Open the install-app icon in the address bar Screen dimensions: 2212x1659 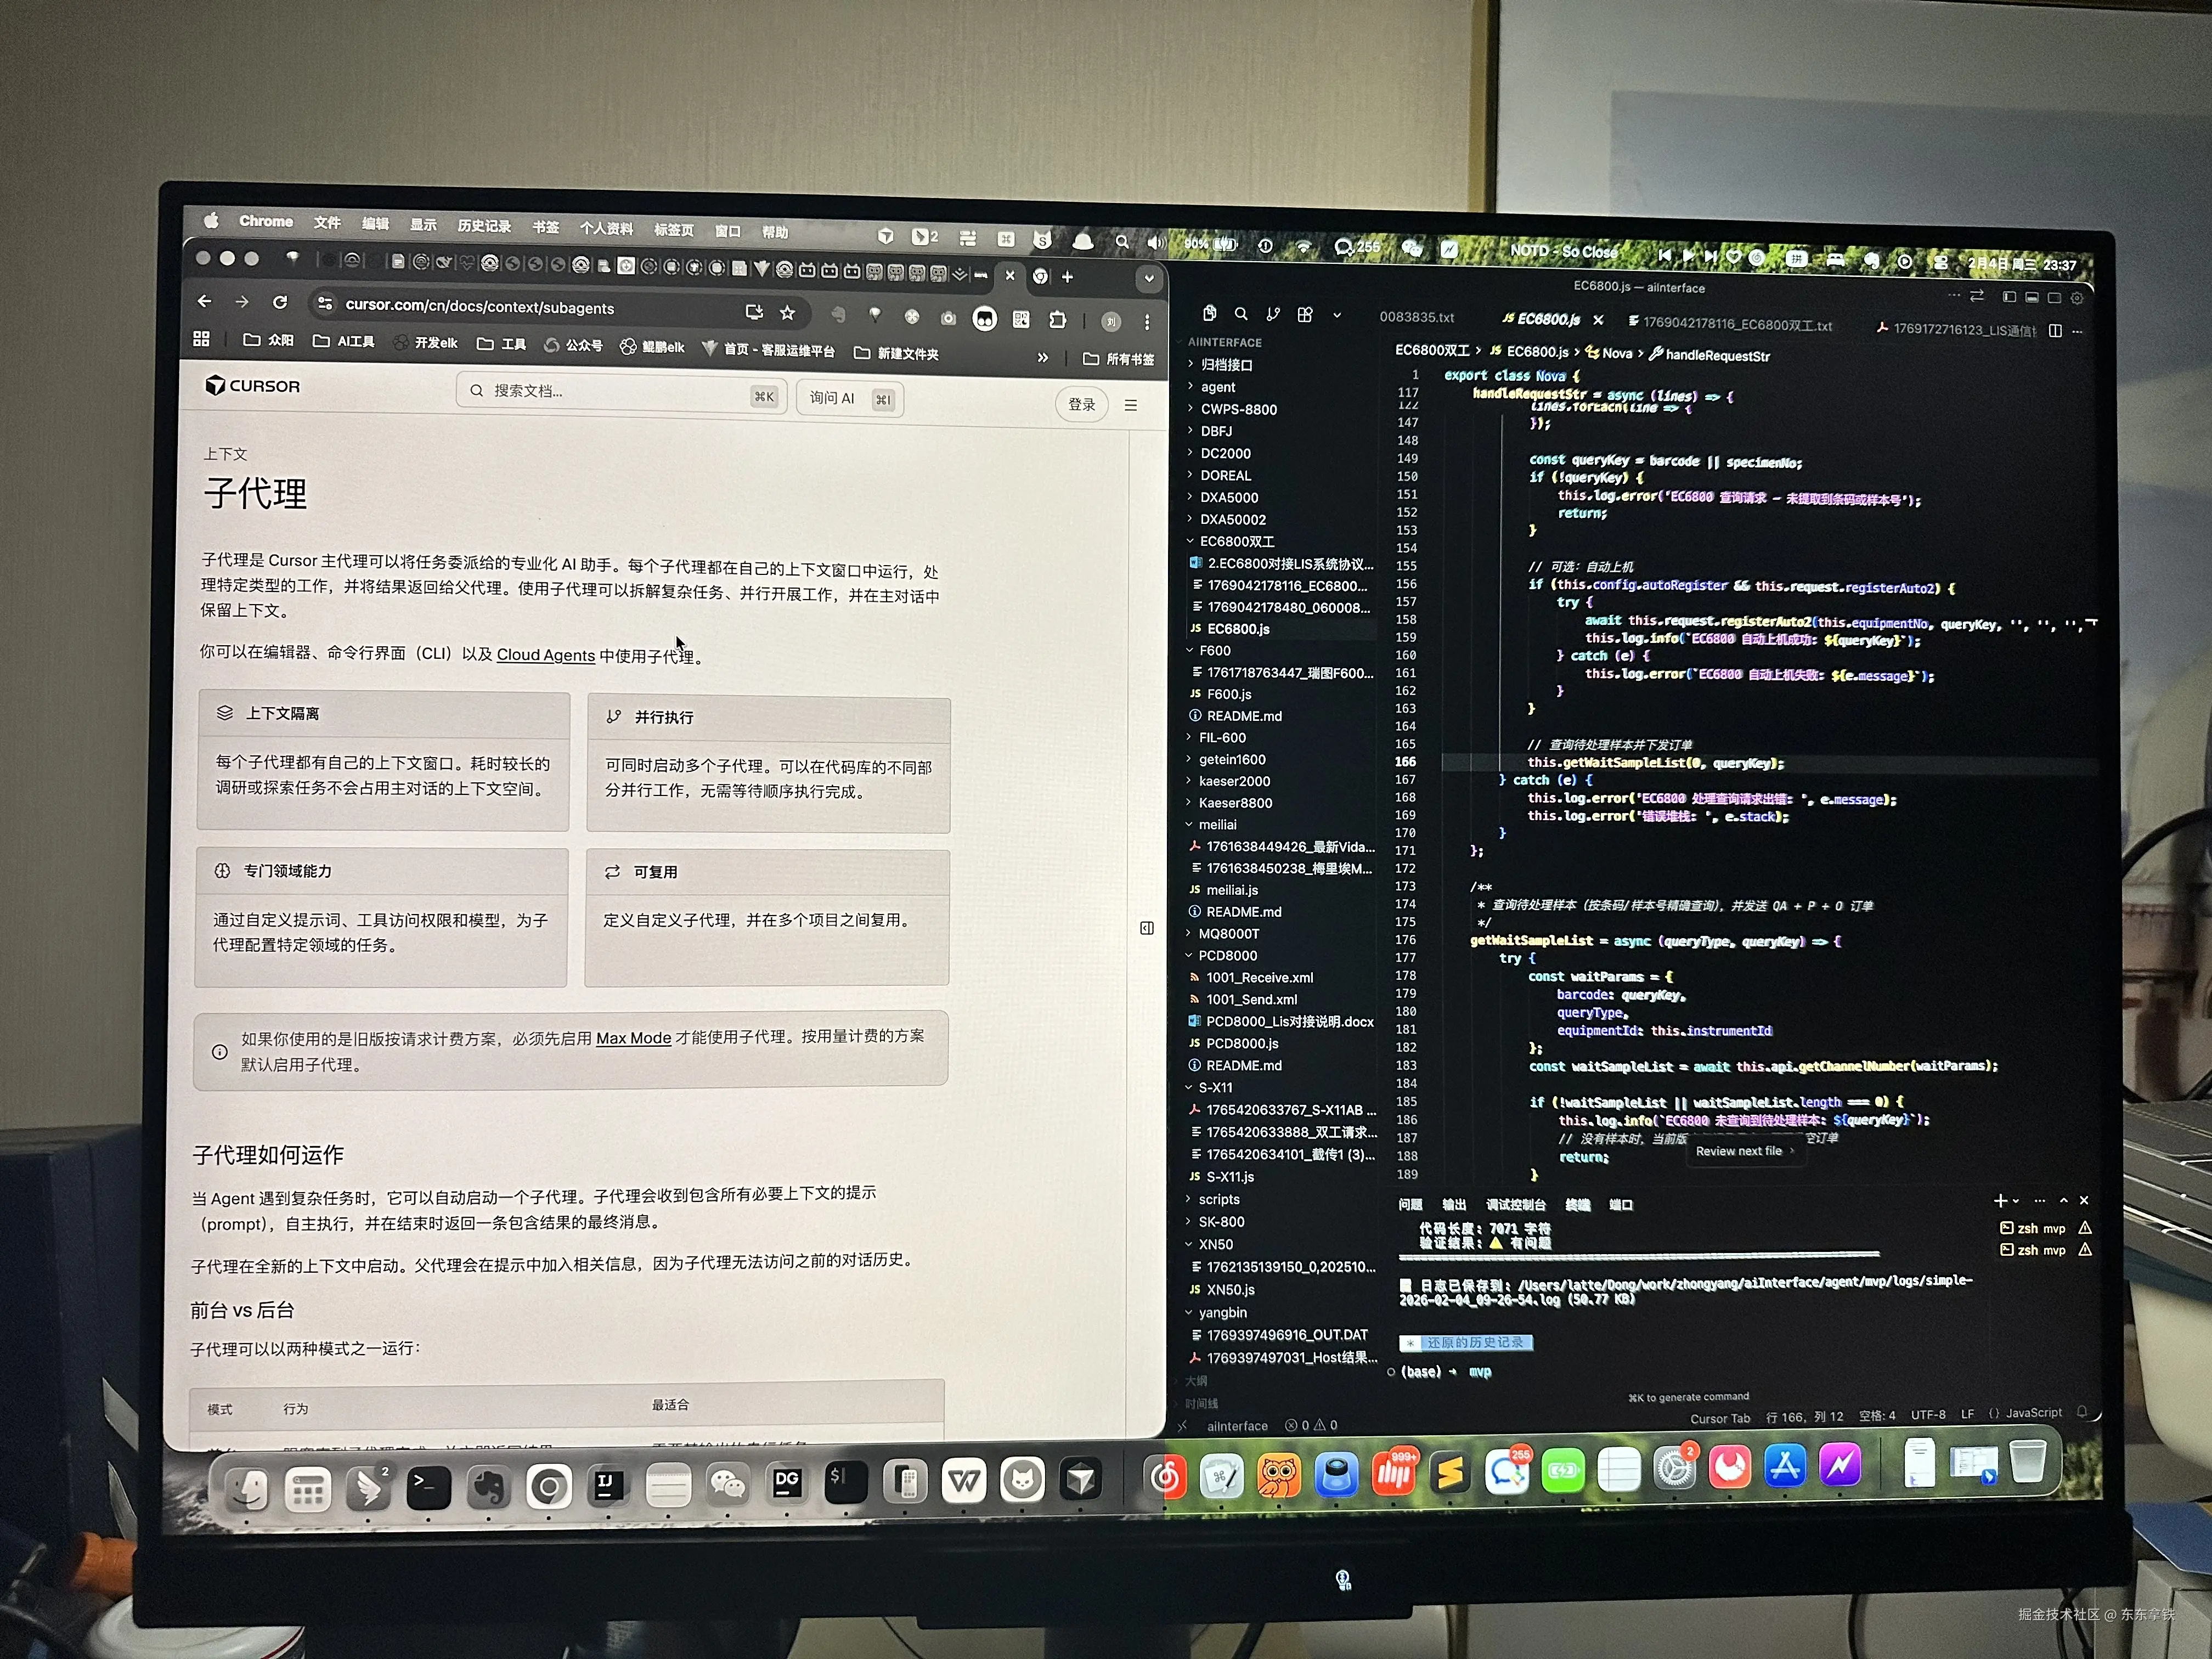pyautogui.click(x=754, y=312)
